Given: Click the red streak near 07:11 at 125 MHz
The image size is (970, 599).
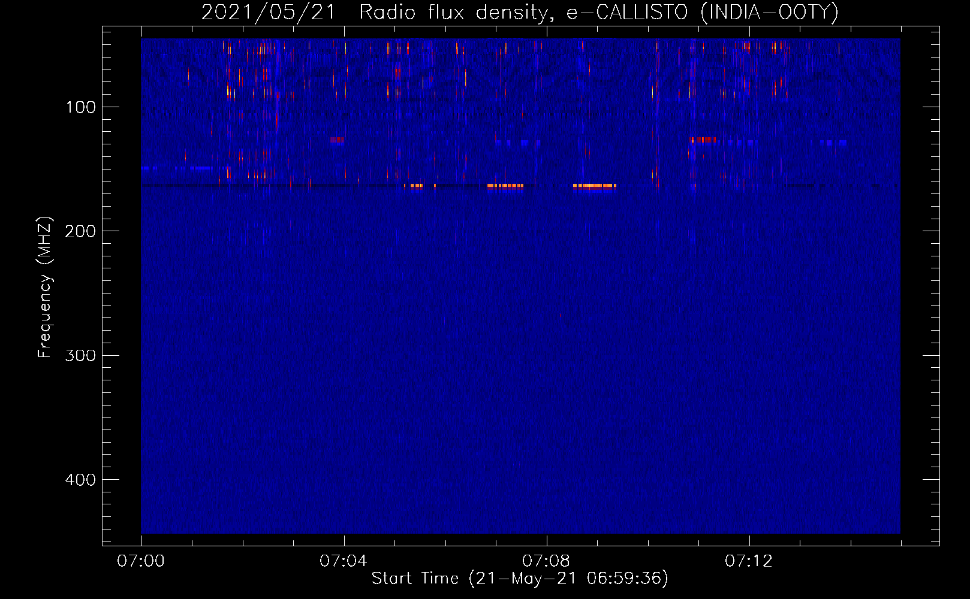Looking at the screenshot, I should (703, 140).
